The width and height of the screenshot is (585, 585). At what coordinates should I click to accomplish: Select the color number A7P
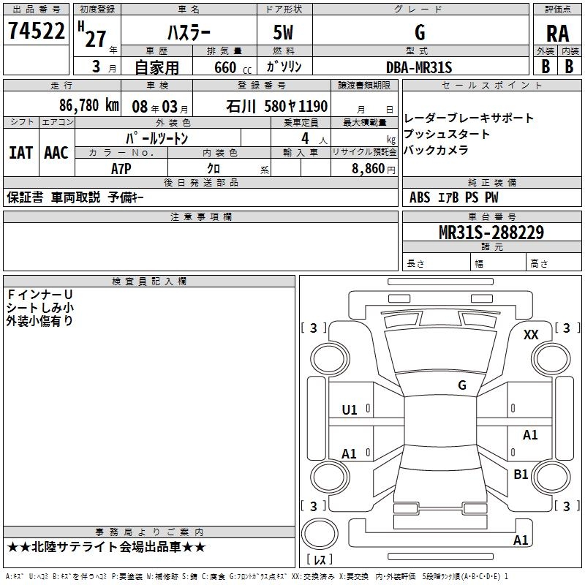[x=121, y=167]
